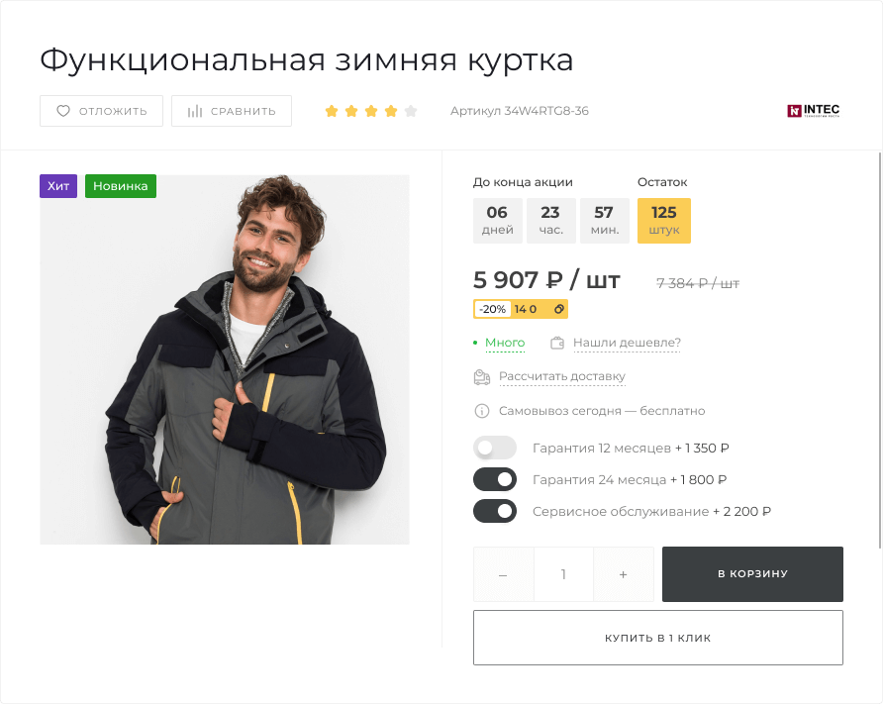
Task: Click the info icon next to "Самовывоз сегодня"
Action: point(481,411)
